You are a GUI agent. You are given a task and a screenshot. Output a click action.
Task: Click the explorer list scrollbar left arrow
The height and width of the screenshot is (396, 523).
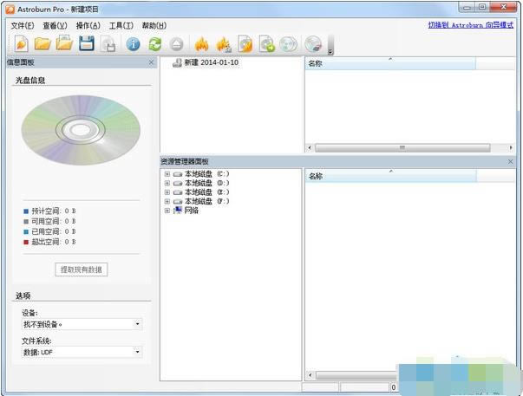311,375
